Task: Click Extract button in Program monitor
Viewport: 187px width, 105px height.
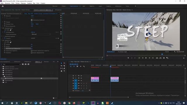Action: coord(160,58)
